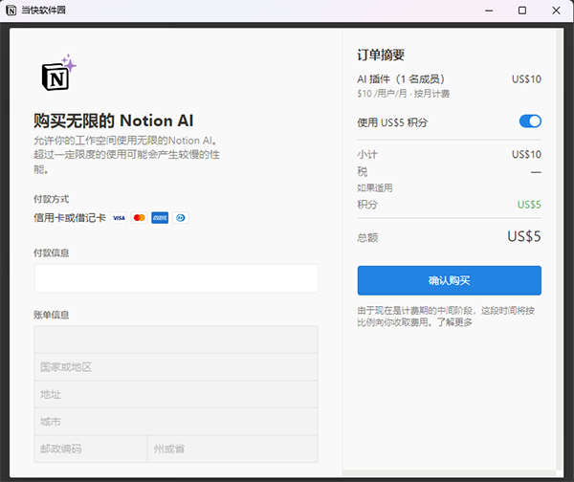Viewport: 574px width, 482px height.
Task: Select the Visa card icon
Action: pyautogui.click(x=119, y=218)
